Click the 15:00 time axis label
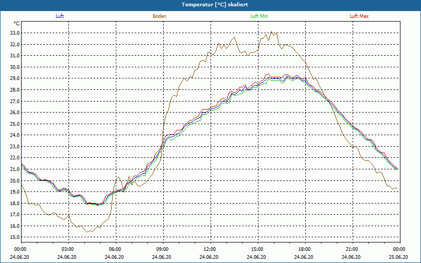Image resolution: width=421 pixels, height=263 pixels. [256, 249]
